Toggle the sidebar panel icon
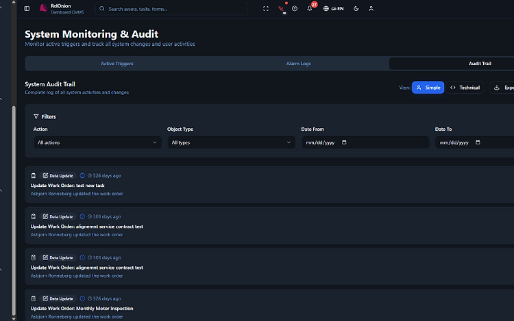This screenshot has height=321, width=514. (27, 8)
